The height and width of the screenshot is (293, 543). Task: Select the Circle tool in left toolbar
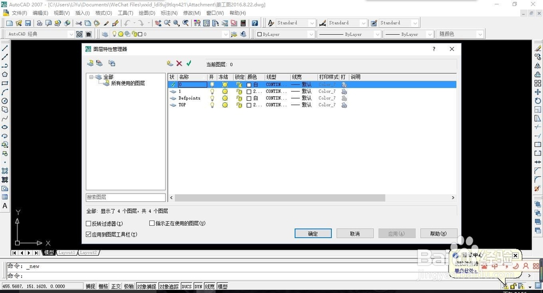coord(5,101)
